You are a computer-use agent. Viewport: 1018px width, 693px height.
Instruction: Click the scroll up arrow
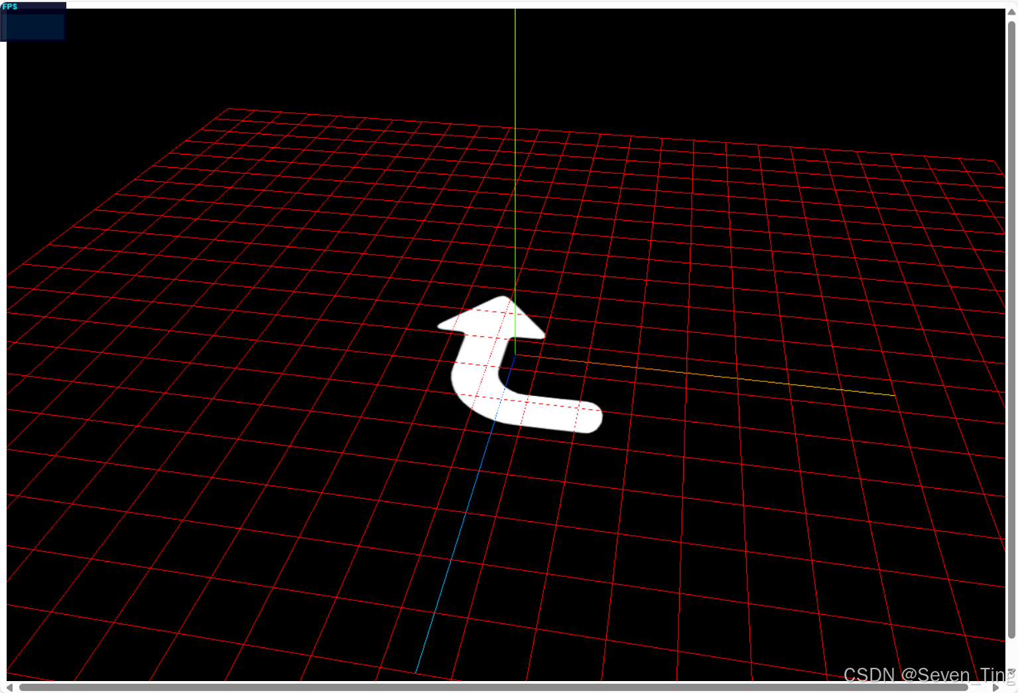pyautogui.click(x=1011, y=13)
